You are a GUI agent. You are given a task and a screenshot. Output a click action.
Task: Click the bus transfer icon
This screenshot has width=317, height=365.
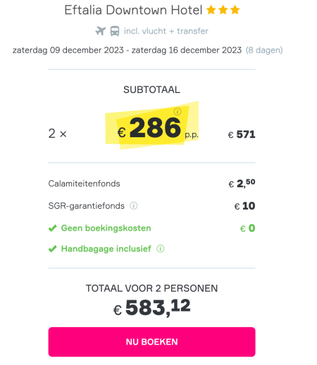pyautogui.click(x=115, y=31)
